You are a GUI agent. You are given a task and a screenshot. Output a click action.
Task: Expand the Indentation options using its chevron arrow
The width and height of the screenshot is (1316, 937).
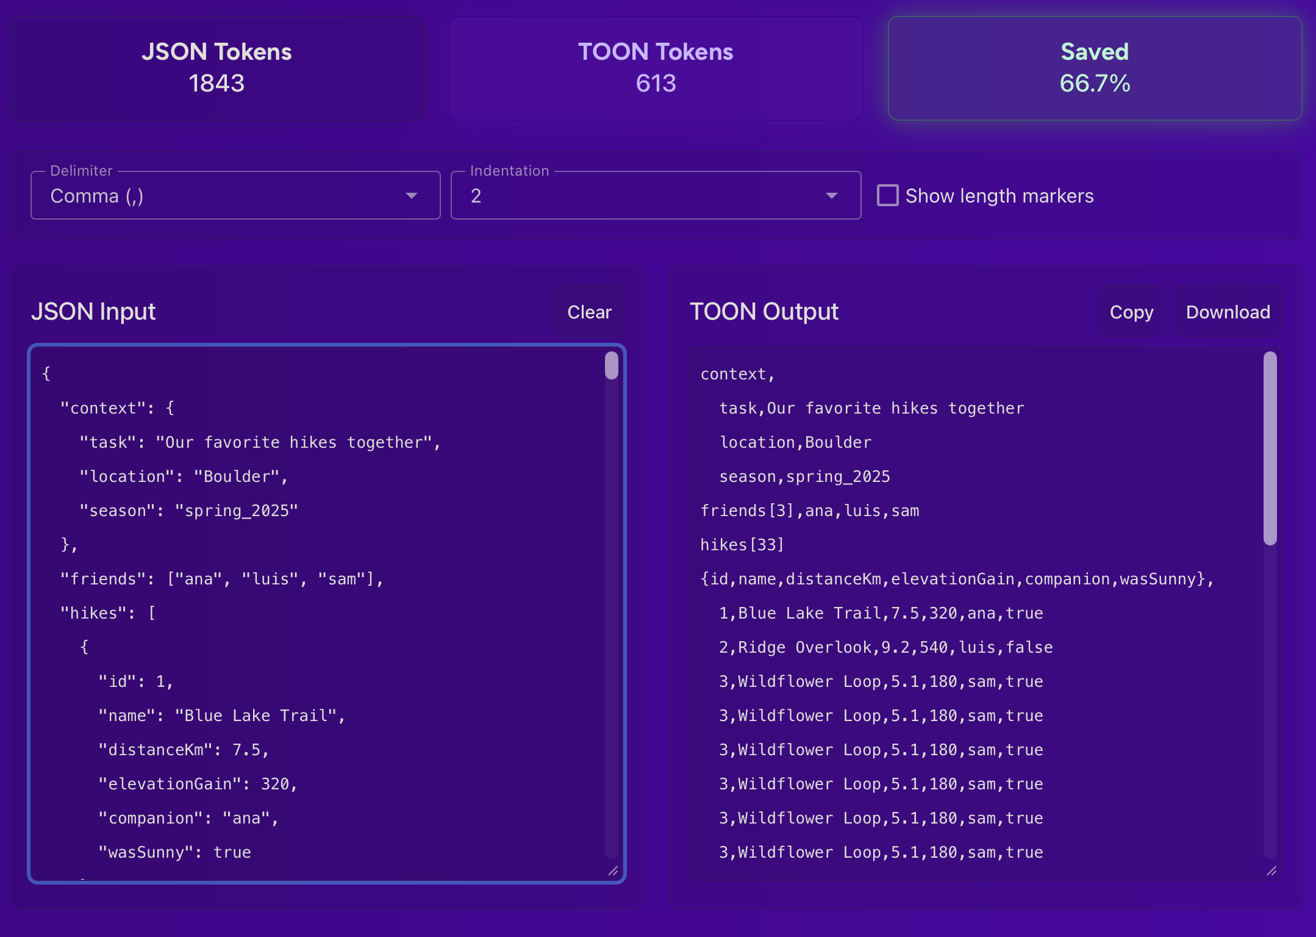point(832,195)
